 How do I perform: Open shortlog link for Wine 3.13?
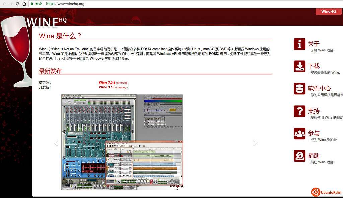pos(121,87)
